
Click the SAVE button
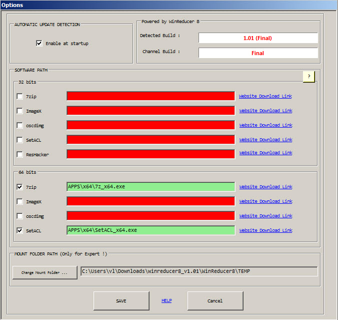121,301
